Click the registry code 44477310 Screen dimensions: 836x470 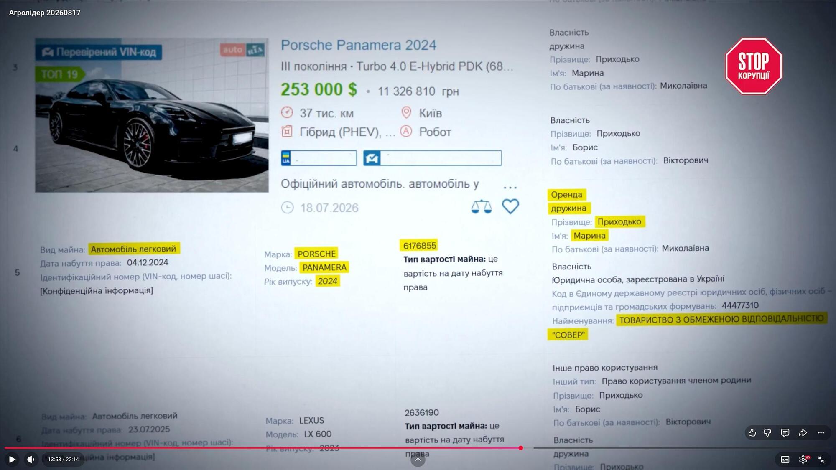(x=740, y=305)
